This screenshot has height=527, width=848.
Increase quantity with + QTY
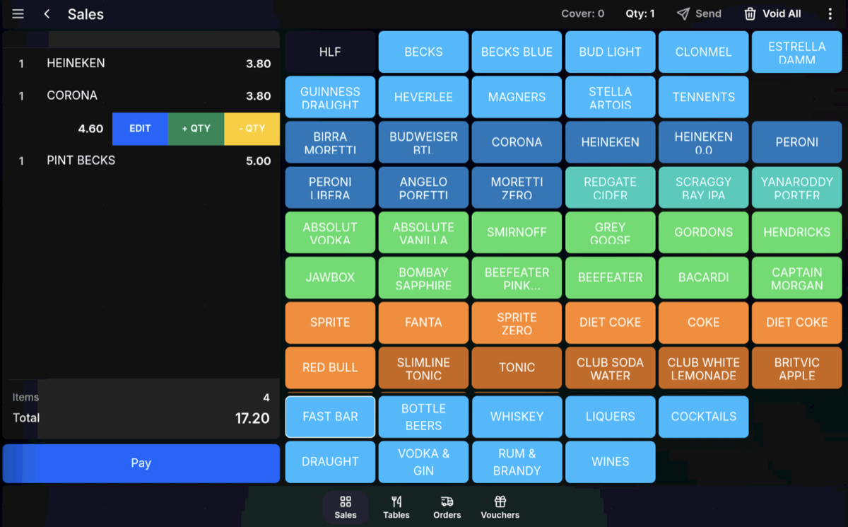pos(196,129)
